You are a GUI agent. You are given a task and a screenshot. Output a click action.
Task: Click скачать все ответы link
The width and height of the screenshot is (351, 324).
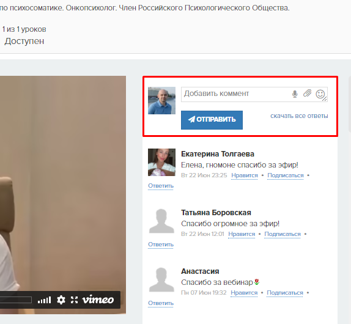click(299, 116)
